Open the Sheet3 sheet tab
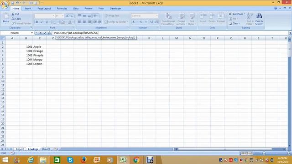This screenshot has width=292, height=164. [x=46, y=149]
